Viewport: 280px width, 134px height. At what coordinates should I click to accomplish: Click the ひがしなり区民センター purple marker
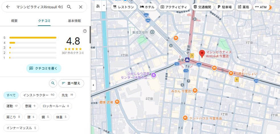pyautogui.click(x=154, y=75)
